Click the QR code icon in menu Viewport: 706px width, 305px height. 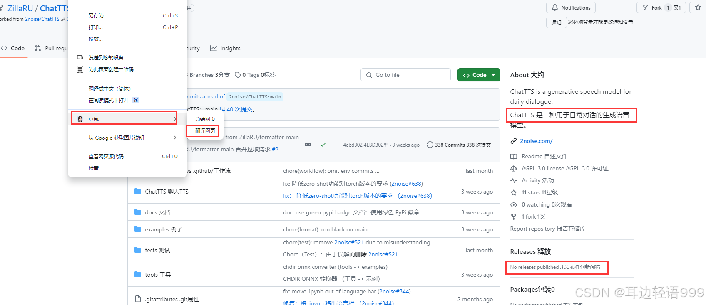80,69
